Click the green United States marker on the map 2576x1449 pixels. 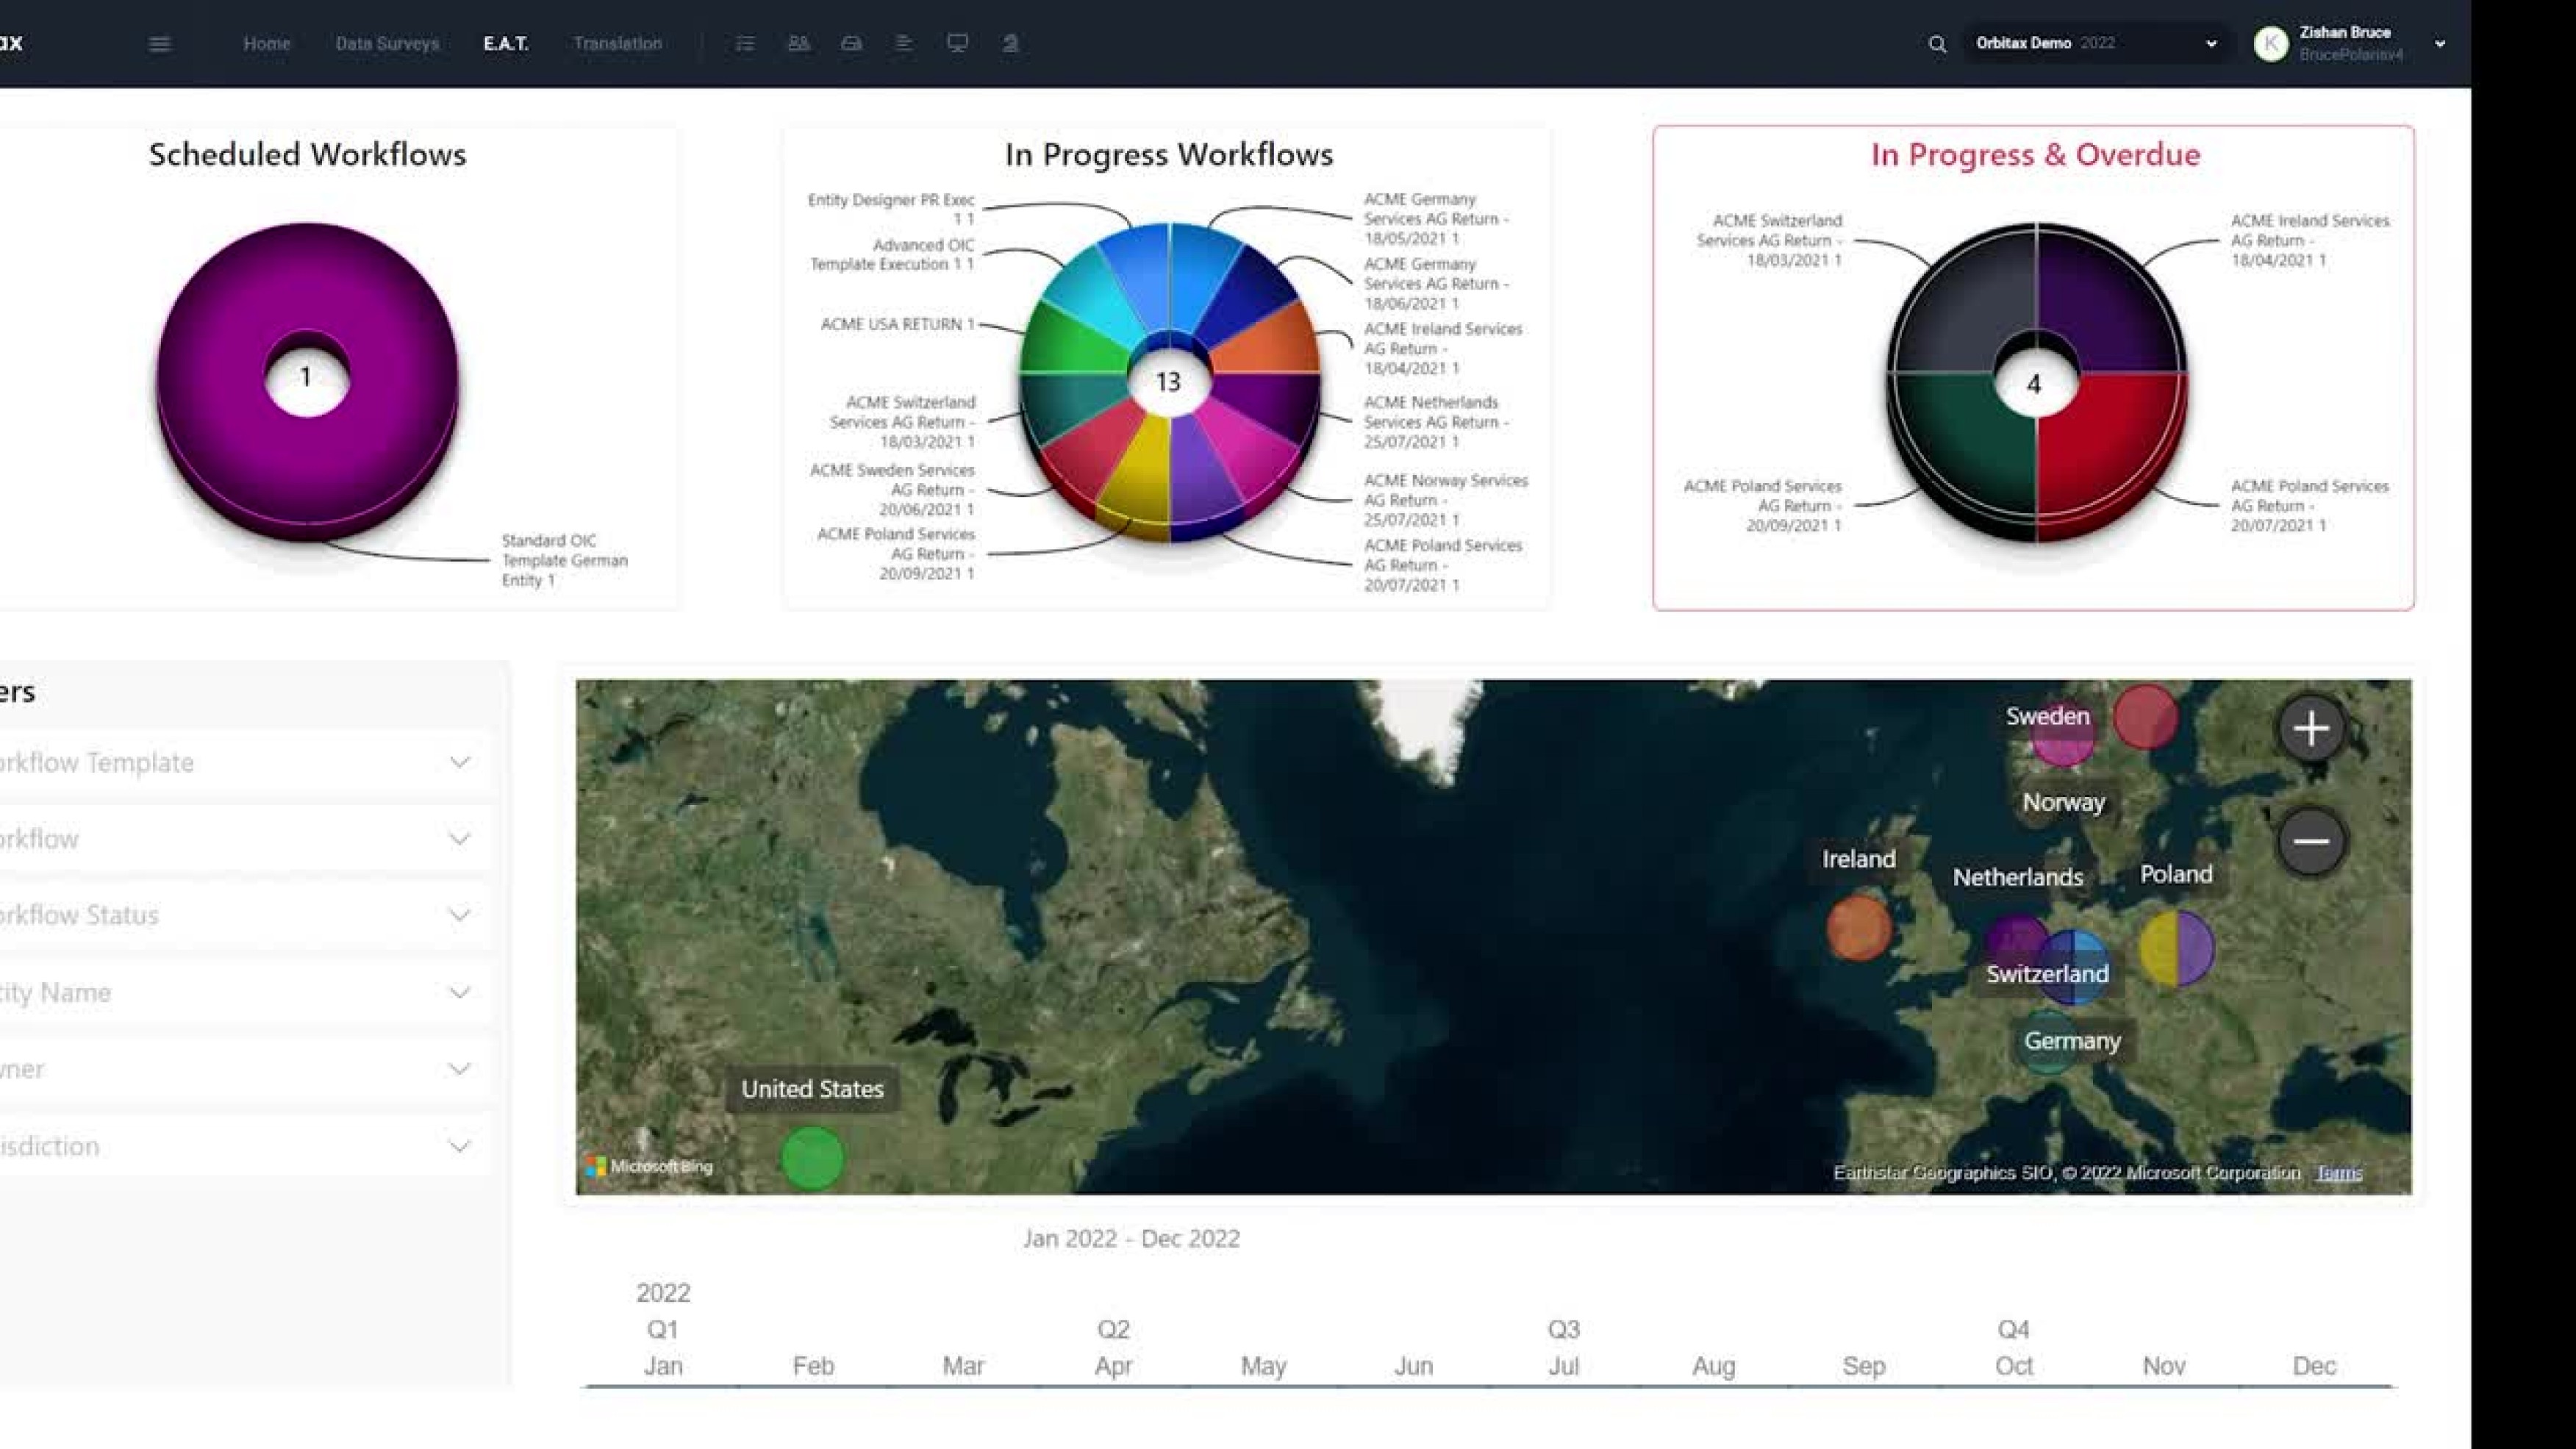[x=812, y=1160]
